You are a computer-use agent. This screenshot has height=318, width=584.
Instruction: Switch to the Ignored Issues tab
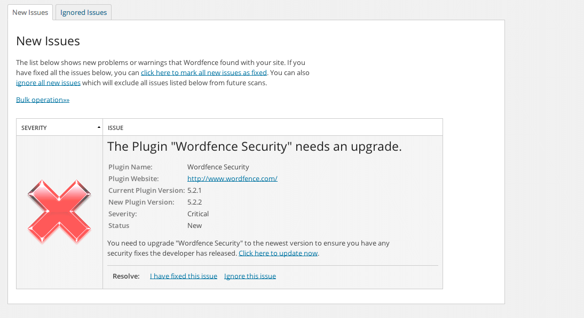click(x=83, y=12)
